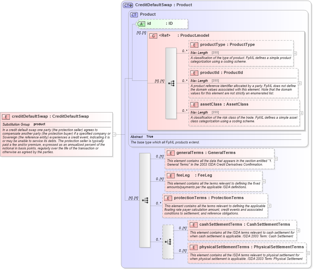Click the E icon of feeLeg element

[x=170, y=176]
